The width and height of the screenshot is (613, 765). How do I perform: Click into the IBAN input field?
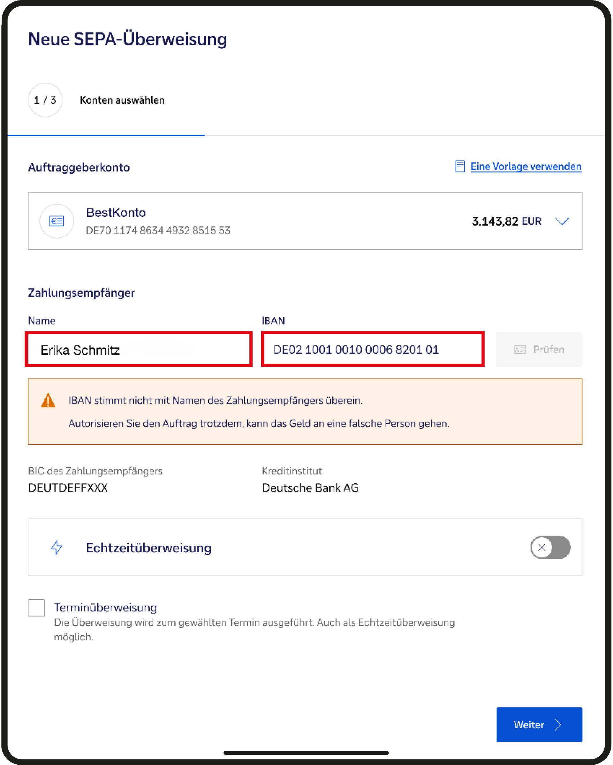coord(373,350)
